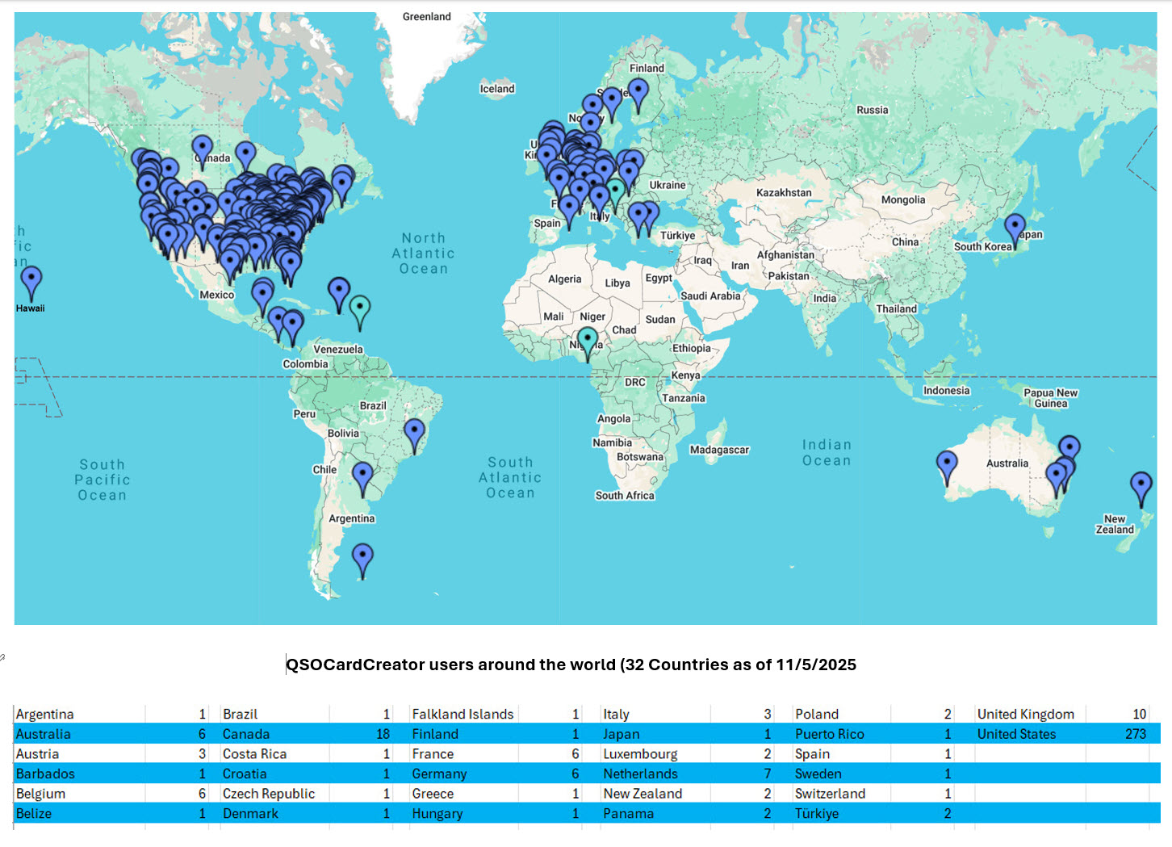Select the pin in Finland
The image size is (1172, 847).
click(638, 91)
